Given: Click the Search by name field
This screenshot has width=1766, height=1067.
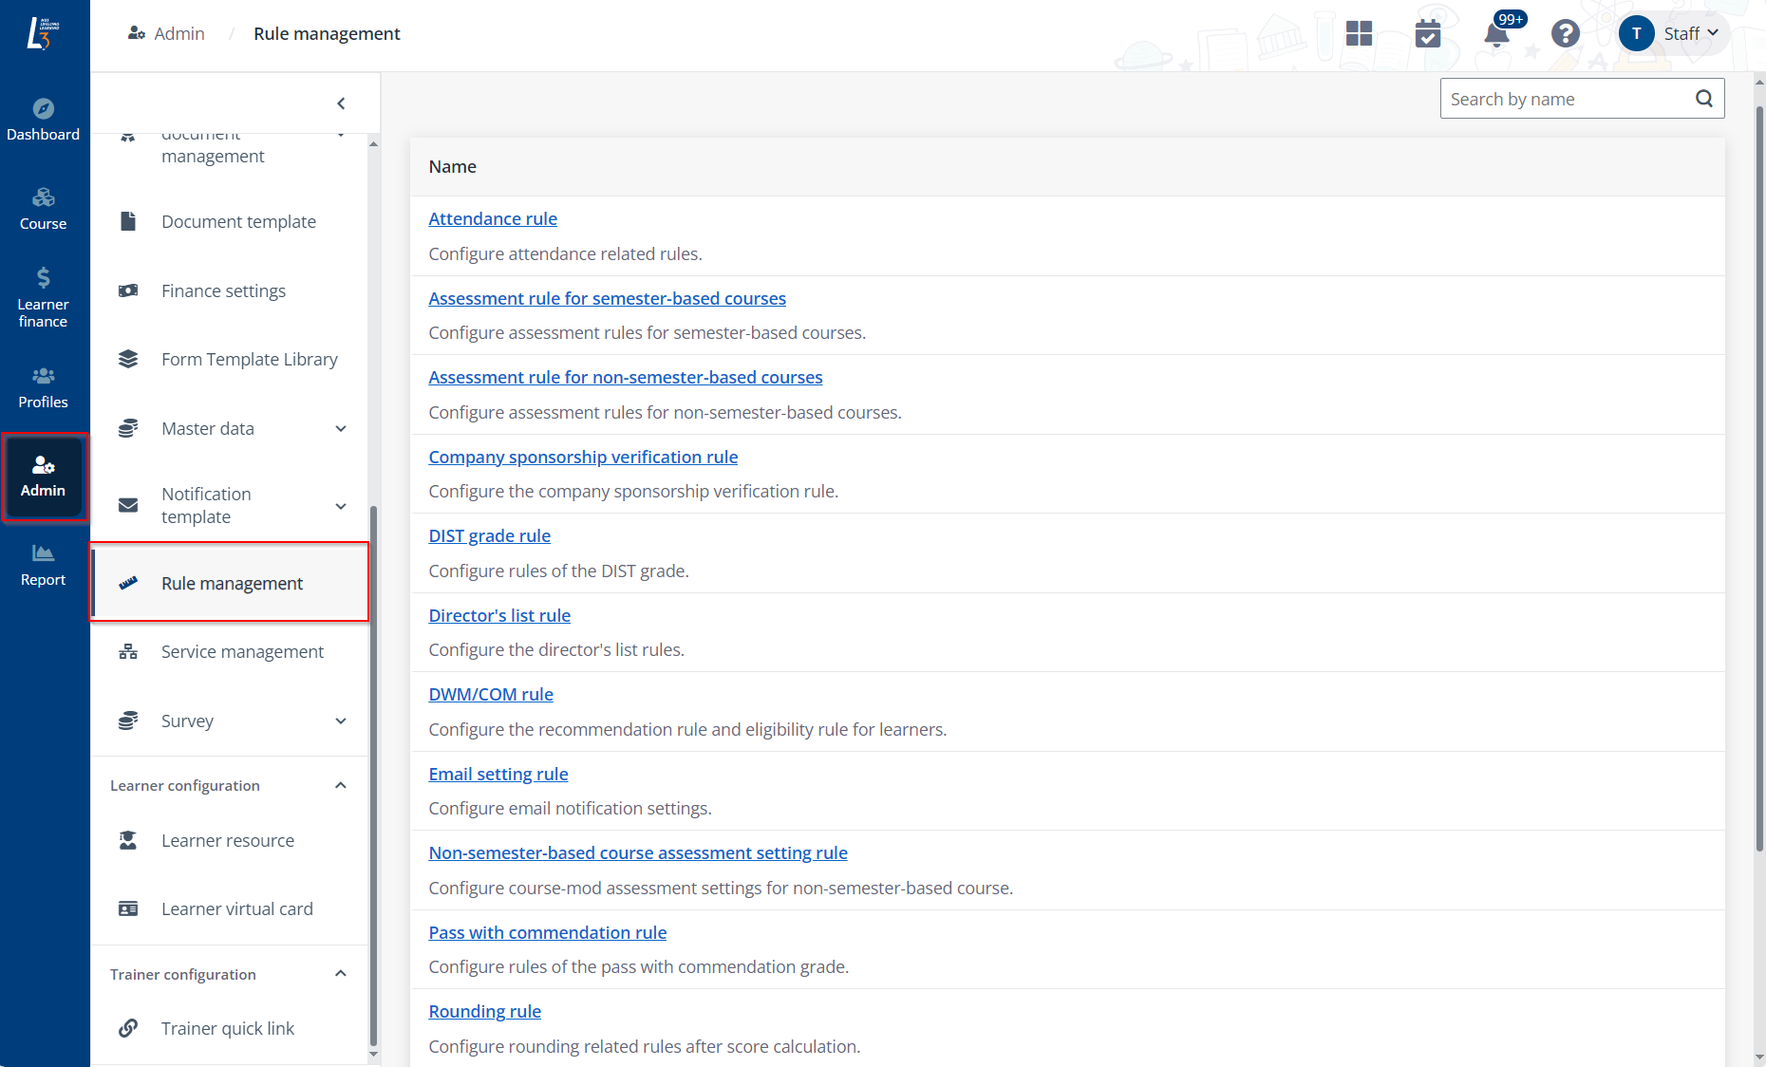Looking at the screenshot, I should tap(1567, 99).
